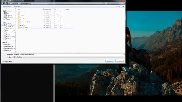Expand the Видео library node arrow
The height and width of the screenshot is (102, 182).
tap(3, 13)
